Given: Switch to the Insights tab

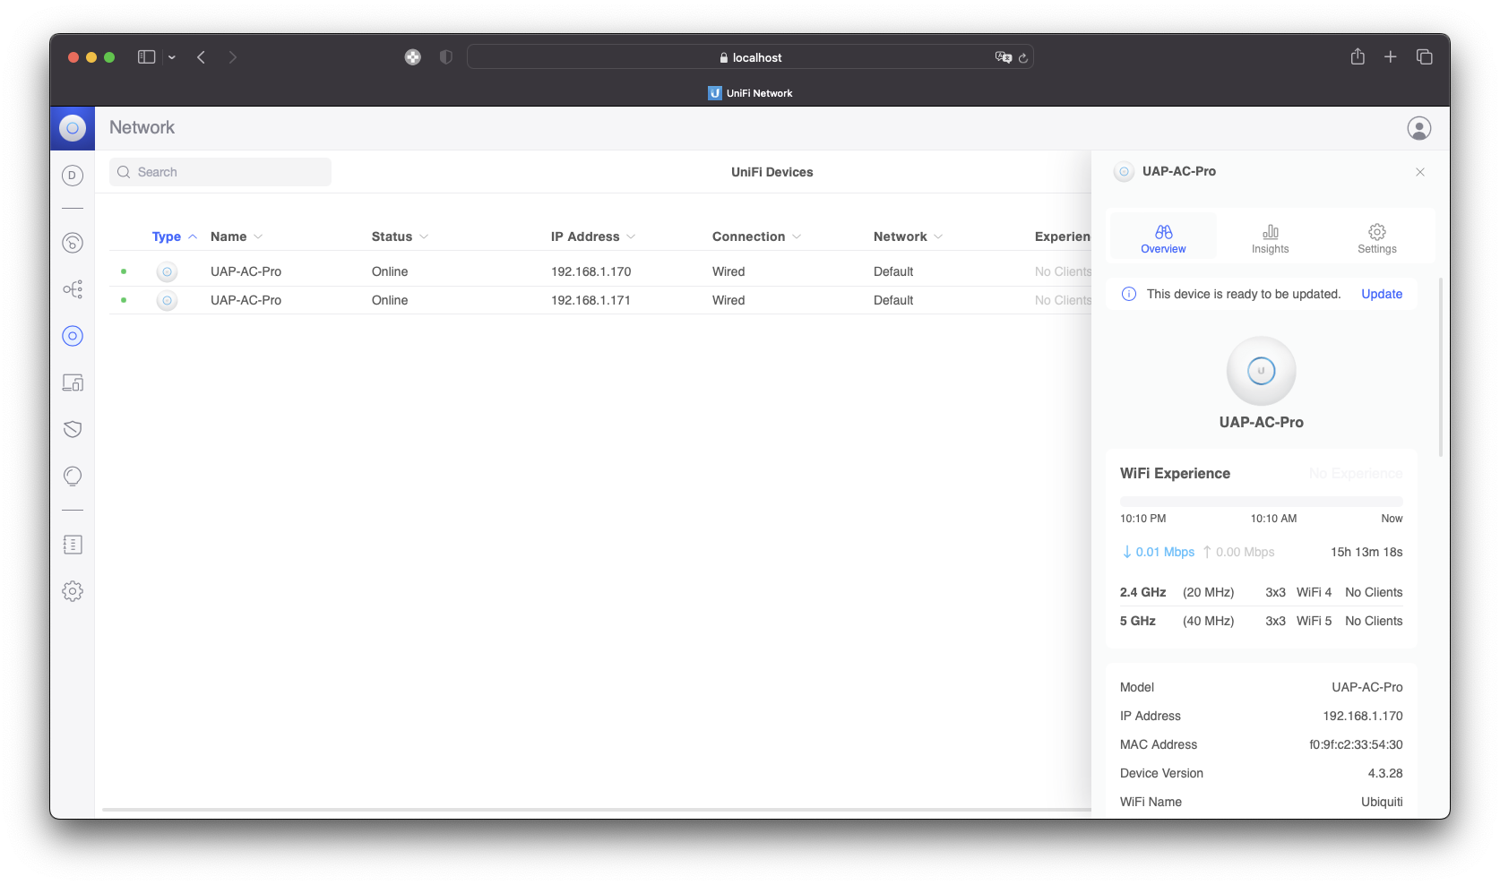Looking at the screenshot, I should (1270, 238).
